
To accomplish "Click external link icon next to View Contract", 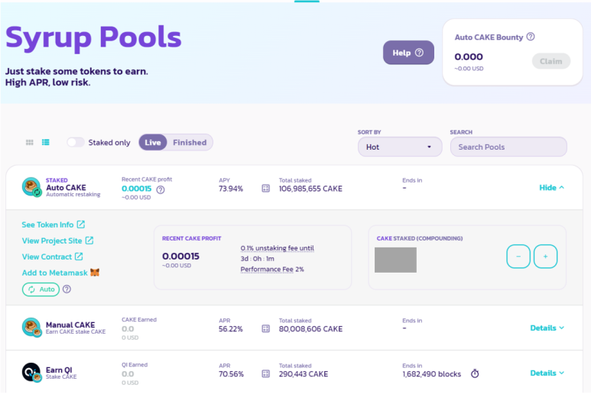I will 79,257.
